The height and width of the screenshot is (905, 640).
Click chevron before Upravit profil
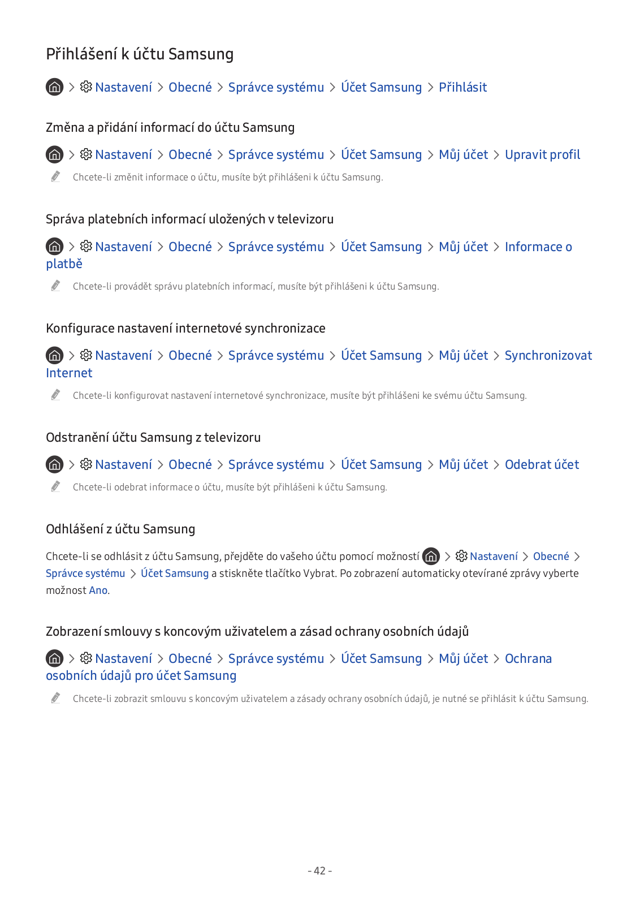tap(496, 155)
